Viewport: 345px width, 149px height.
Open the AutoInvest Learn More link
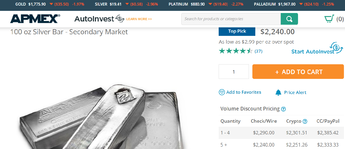pyautogui.click(x=139, y=19)
